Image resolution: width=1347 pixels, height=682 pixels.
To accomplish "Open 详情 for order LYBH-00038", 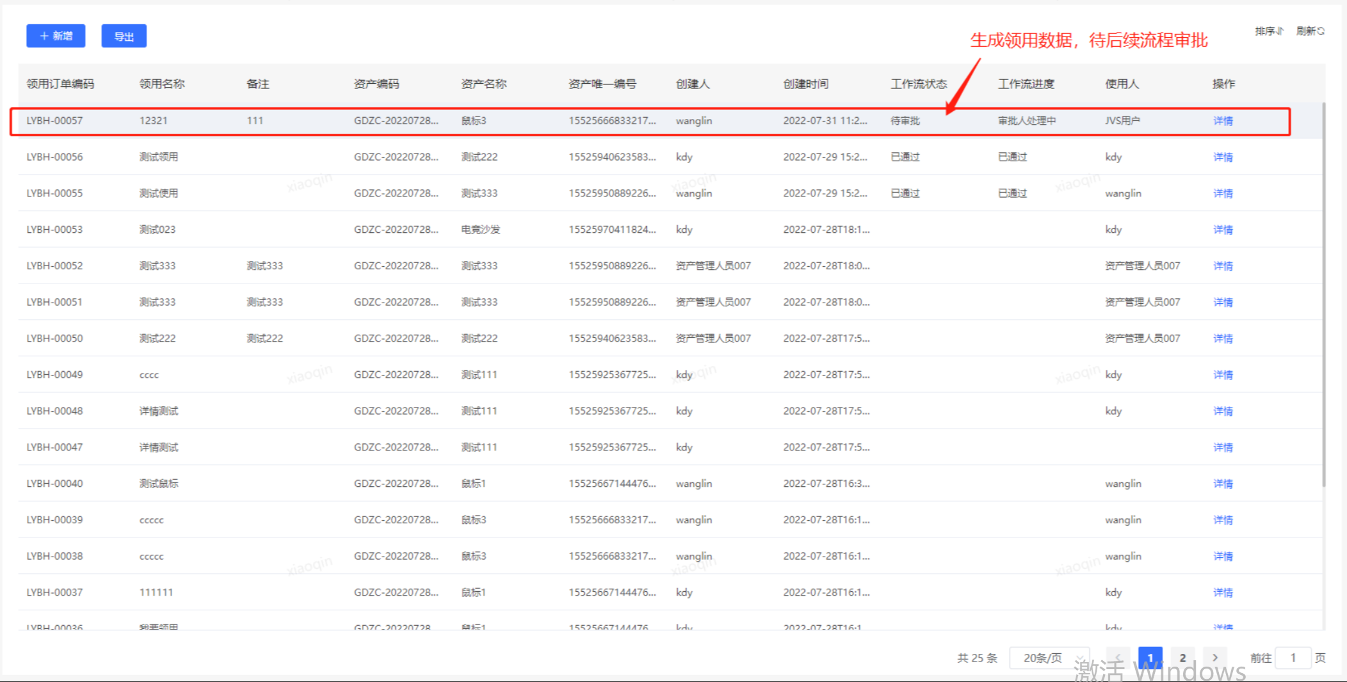I will [1223, 557].
